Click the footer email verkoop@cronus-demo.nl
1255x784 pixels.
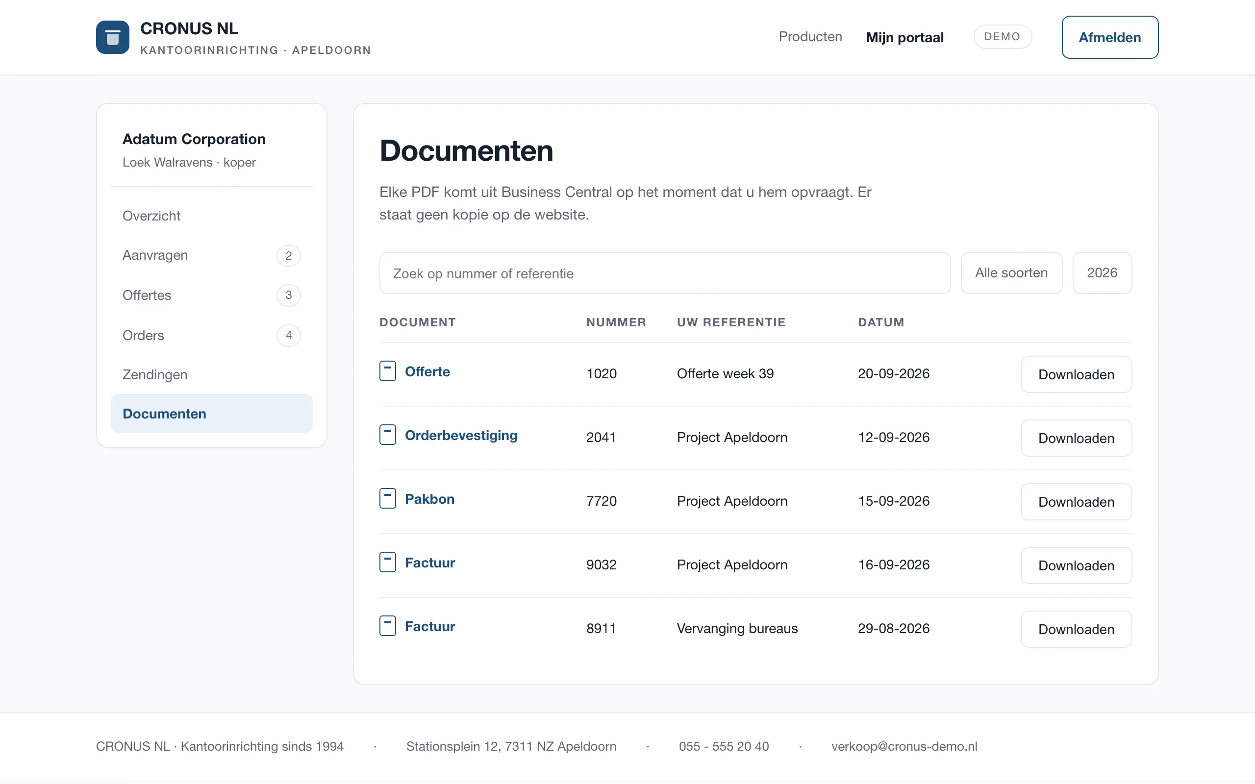(904, 747)
